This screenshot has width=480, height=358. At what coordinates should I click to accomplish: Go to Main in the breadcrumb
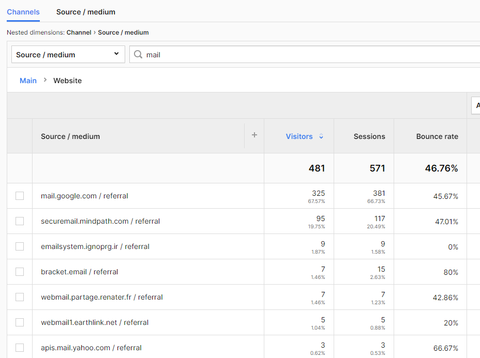pos(28,81)
